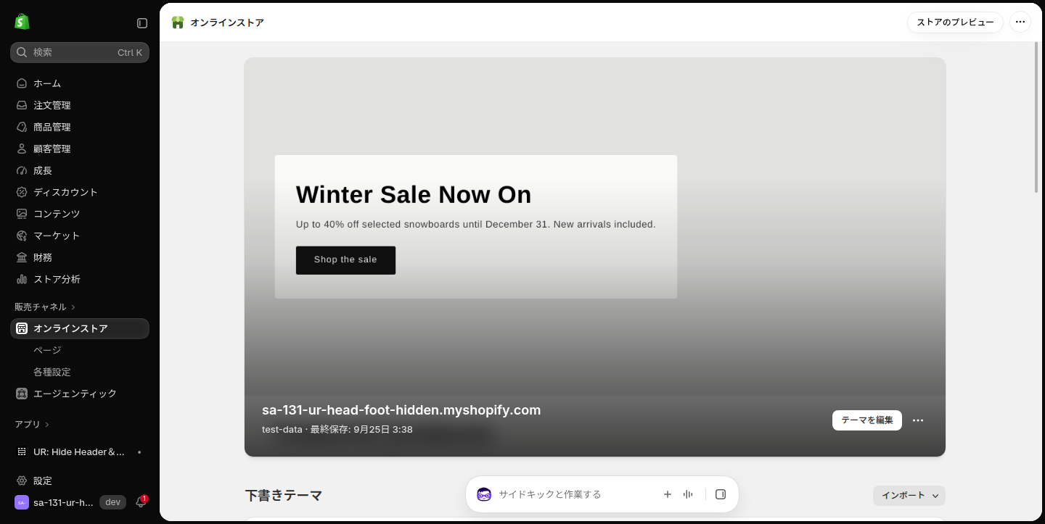Open the notifications bell icon
The width and height of the screenshot is (1045, 524).
(x=141, y=502)
